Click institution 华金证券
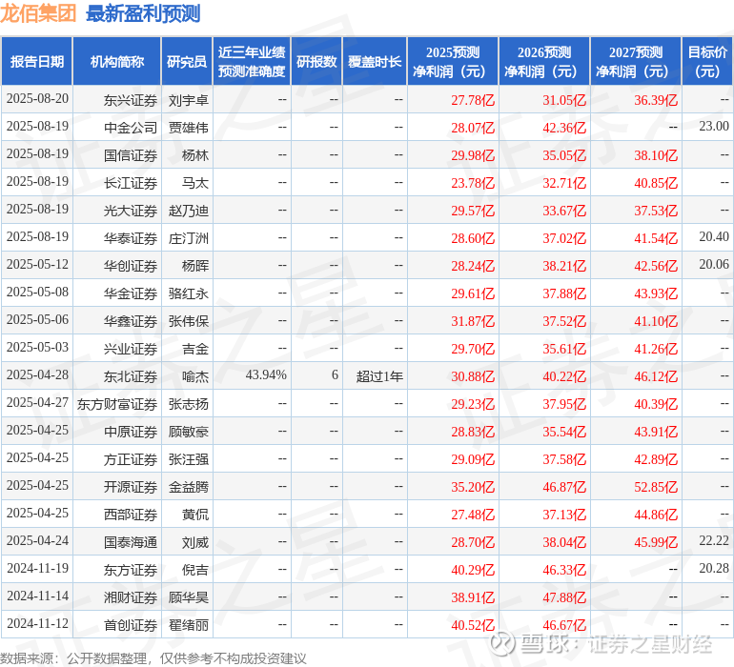 click(x=131, y=293)
